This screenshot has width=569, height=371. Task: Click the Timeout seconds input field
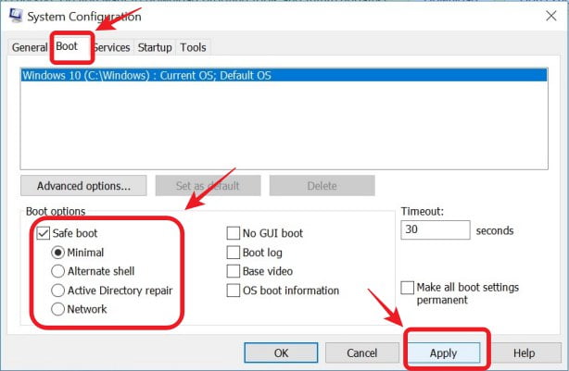(434, 229)
